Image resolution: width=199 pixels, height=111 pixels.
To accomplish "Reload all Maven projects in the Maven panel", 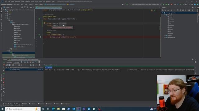I will click(x=163, y=10).
